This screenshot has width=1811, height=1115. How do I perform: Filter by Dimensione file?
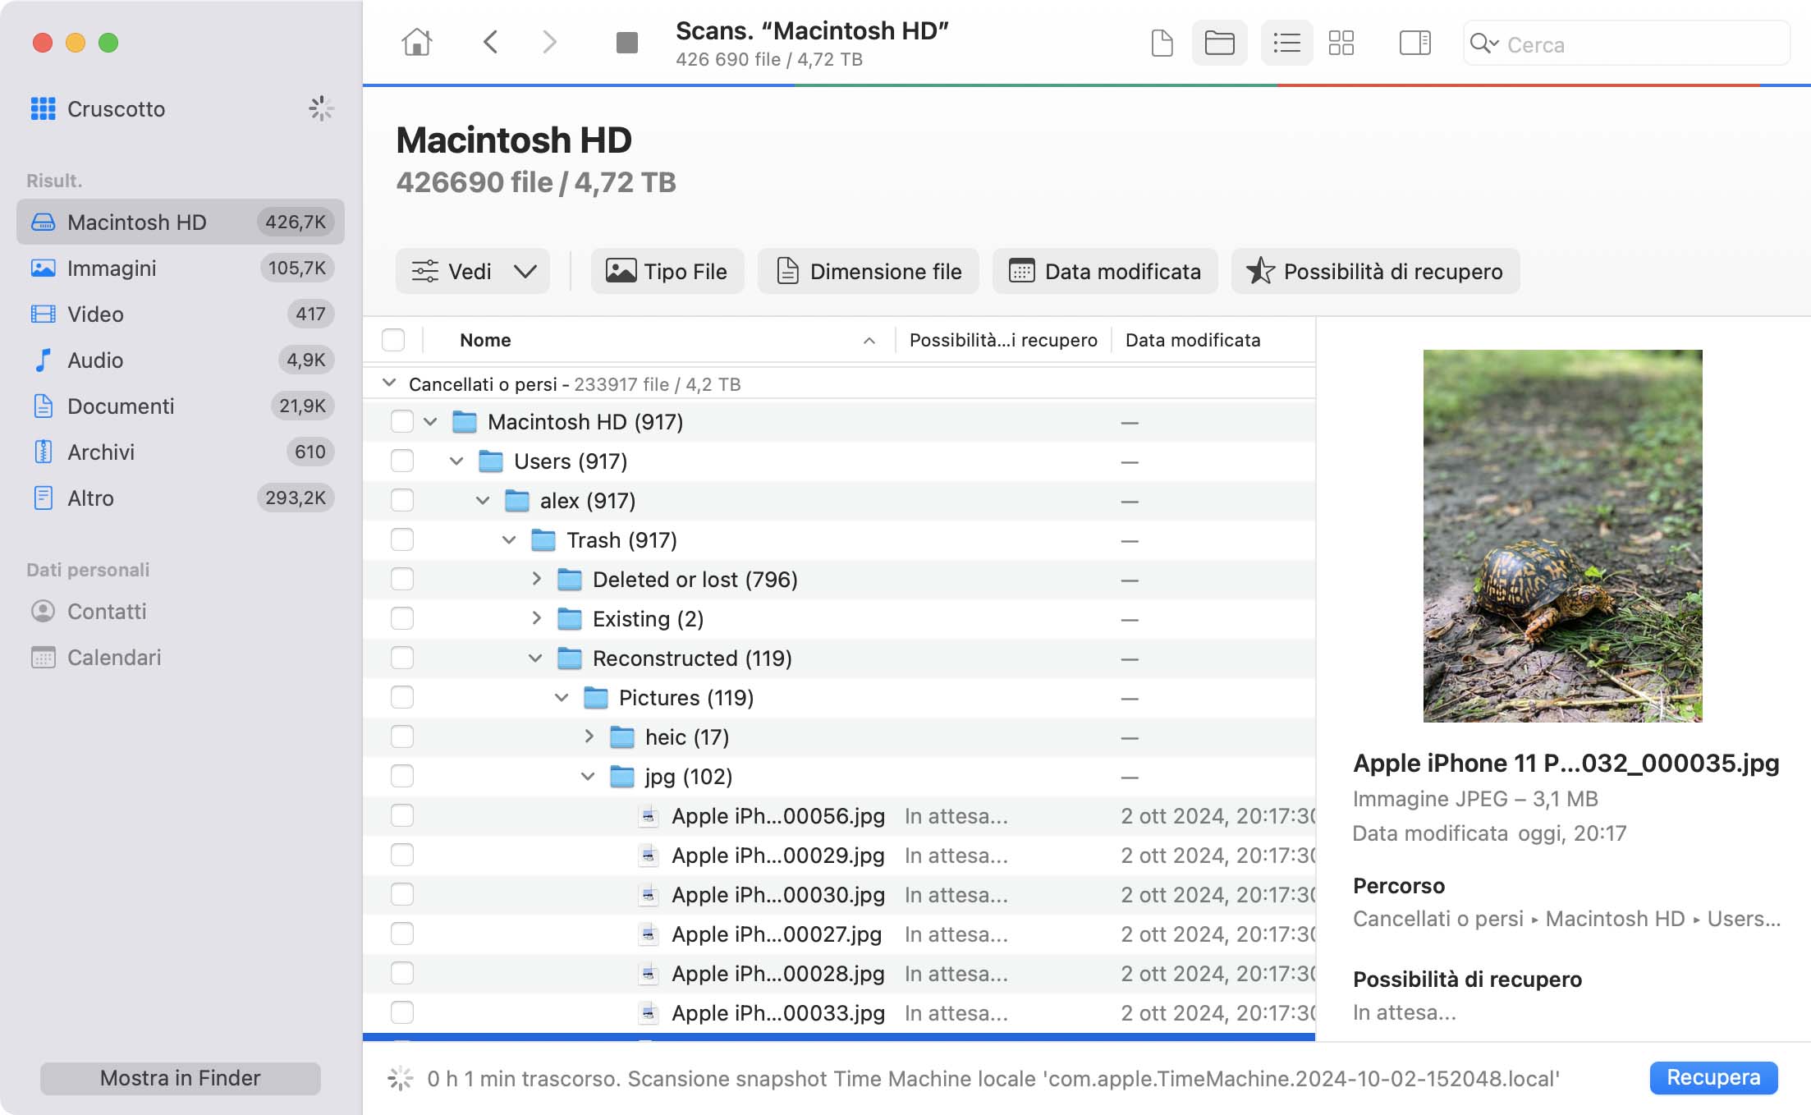(x=869, y=271)
